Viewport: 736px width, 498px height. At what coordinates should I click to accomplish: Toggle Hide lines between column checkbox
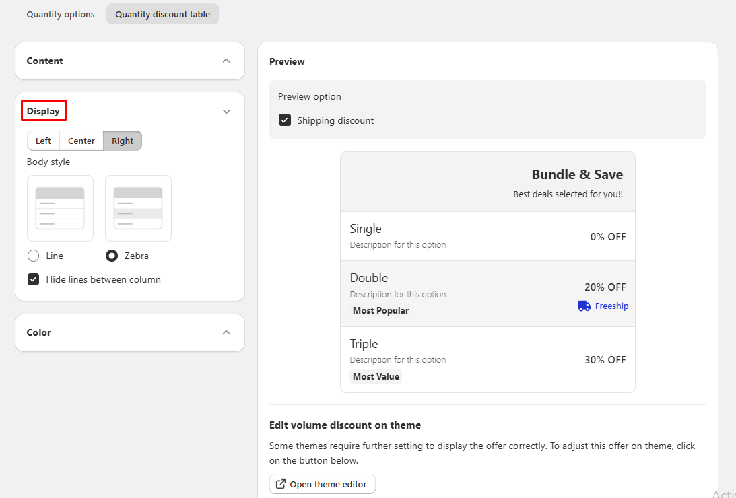tap(33, 279)
